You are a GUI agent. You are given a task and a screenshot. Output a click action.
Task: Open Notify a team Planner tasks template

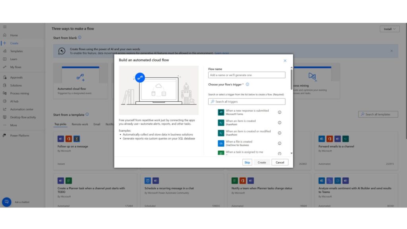tap(269, 191)
